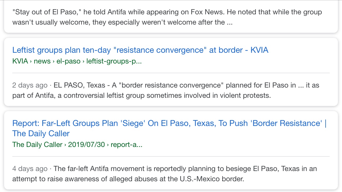This screenshot has width=342, height=192.
Task: Click the "2019/07/30" breadcrumb segment
Action: click(x=86, y=145)
